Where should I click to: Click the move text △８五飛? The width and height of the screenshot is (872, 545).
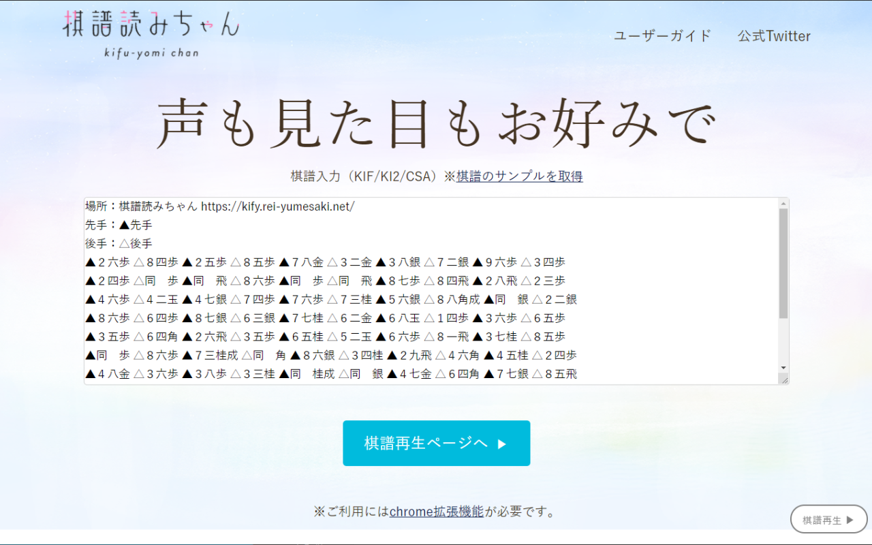(555, 373)
